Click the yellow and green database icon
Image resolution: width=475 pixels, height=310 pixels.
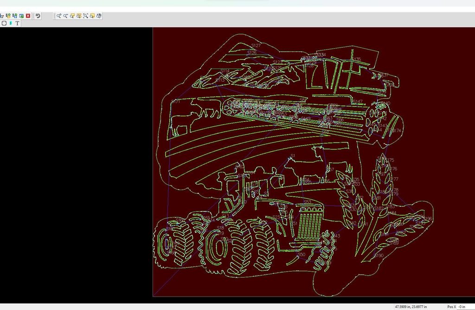click(8, 16)
